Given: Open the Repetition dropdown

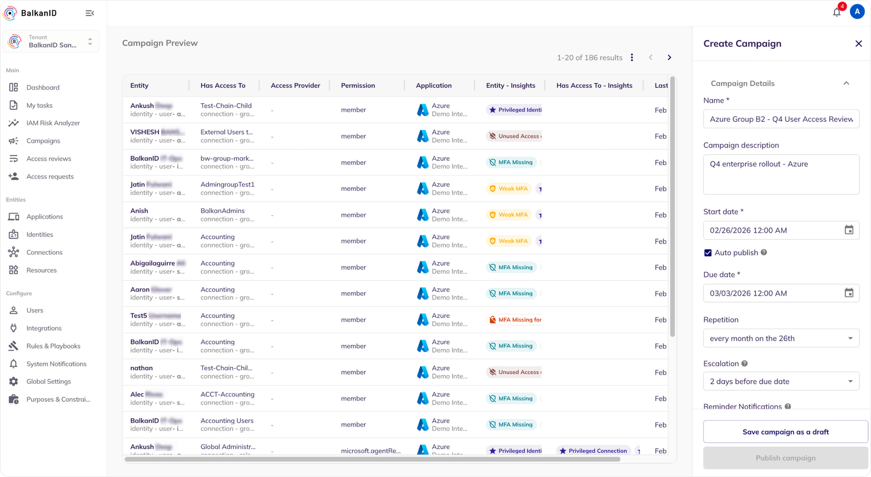Looking at the screenshot, I should click(x=781, y=338).
